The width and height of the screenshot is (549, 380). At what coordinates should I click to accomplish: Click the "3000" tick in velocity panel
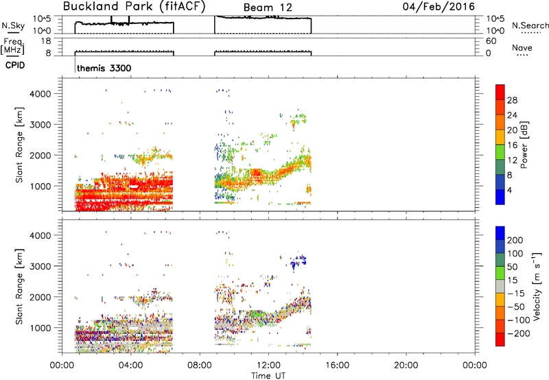[40, 266]
